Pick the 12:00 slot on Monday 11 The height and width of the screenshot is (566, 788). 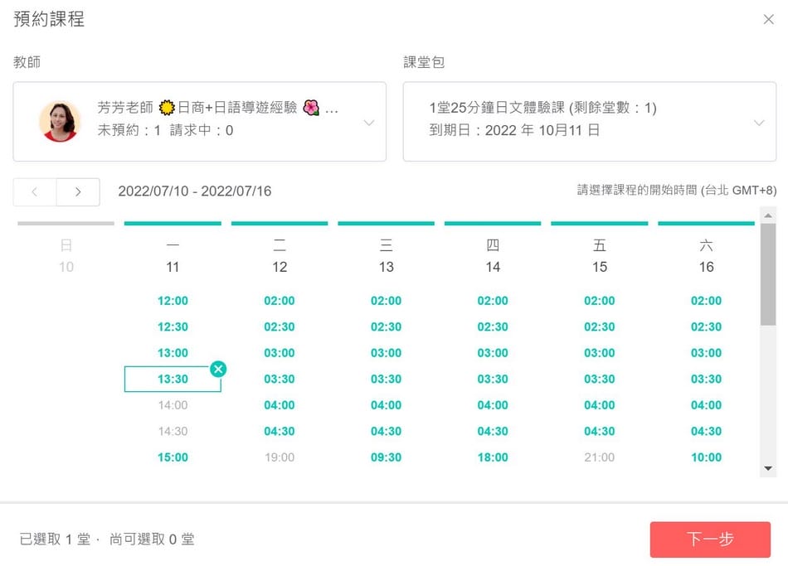tap(173, 301)
